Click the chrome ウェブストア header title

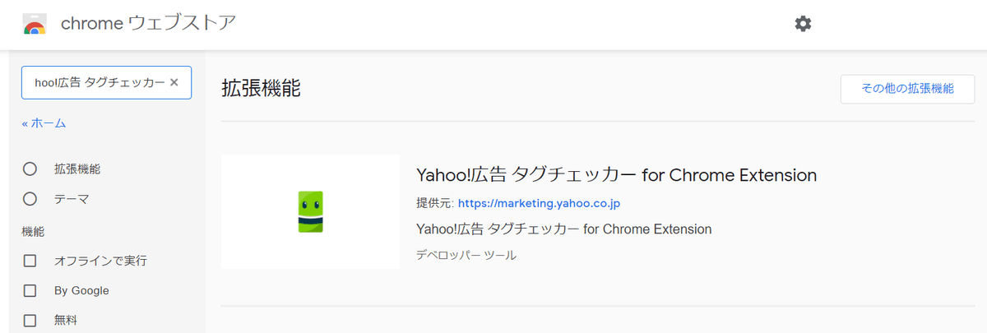pyautogui.click(x=148, y=24)
